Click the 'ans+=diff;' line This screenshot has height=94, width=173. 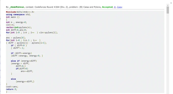point(27,71)
